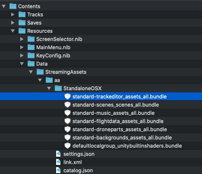Expand the Tracks folder disclosure triangle
202x174 pixels.
[x=13, y=14]
